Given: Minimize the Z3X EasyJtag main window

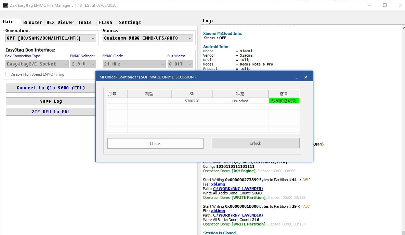Looking at the screenshot, I should click(x=369, y=5).
